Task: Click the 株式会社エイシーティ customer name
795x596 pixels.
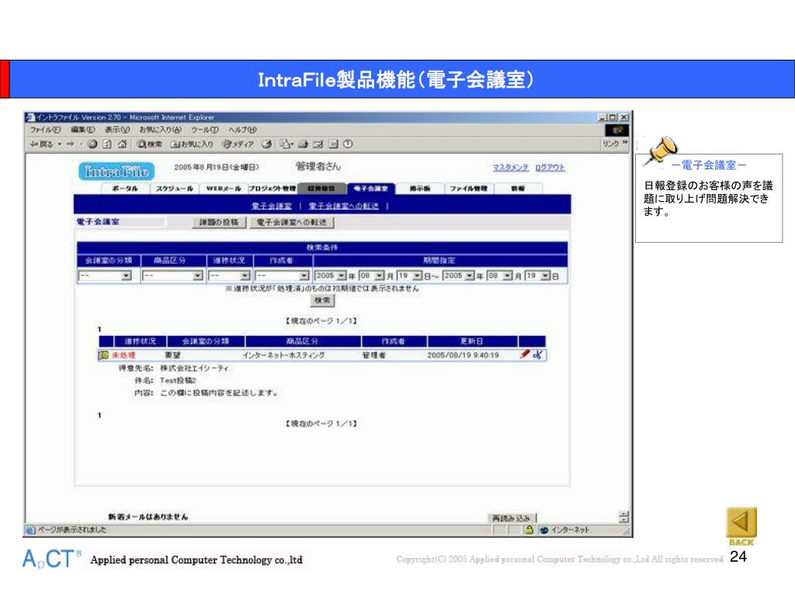Action: tap(195, 368)
